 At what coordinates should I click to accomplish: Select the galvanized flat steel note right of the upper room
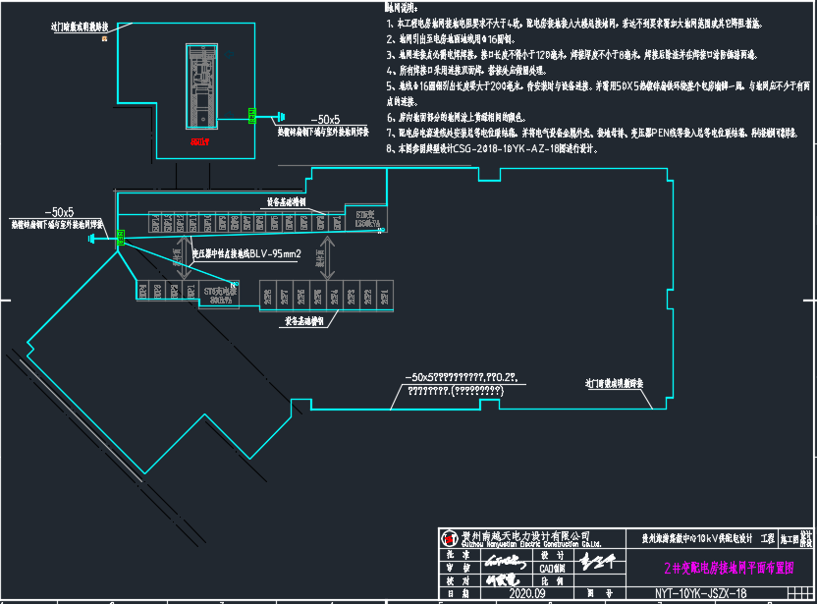click(x=323, y=132)
